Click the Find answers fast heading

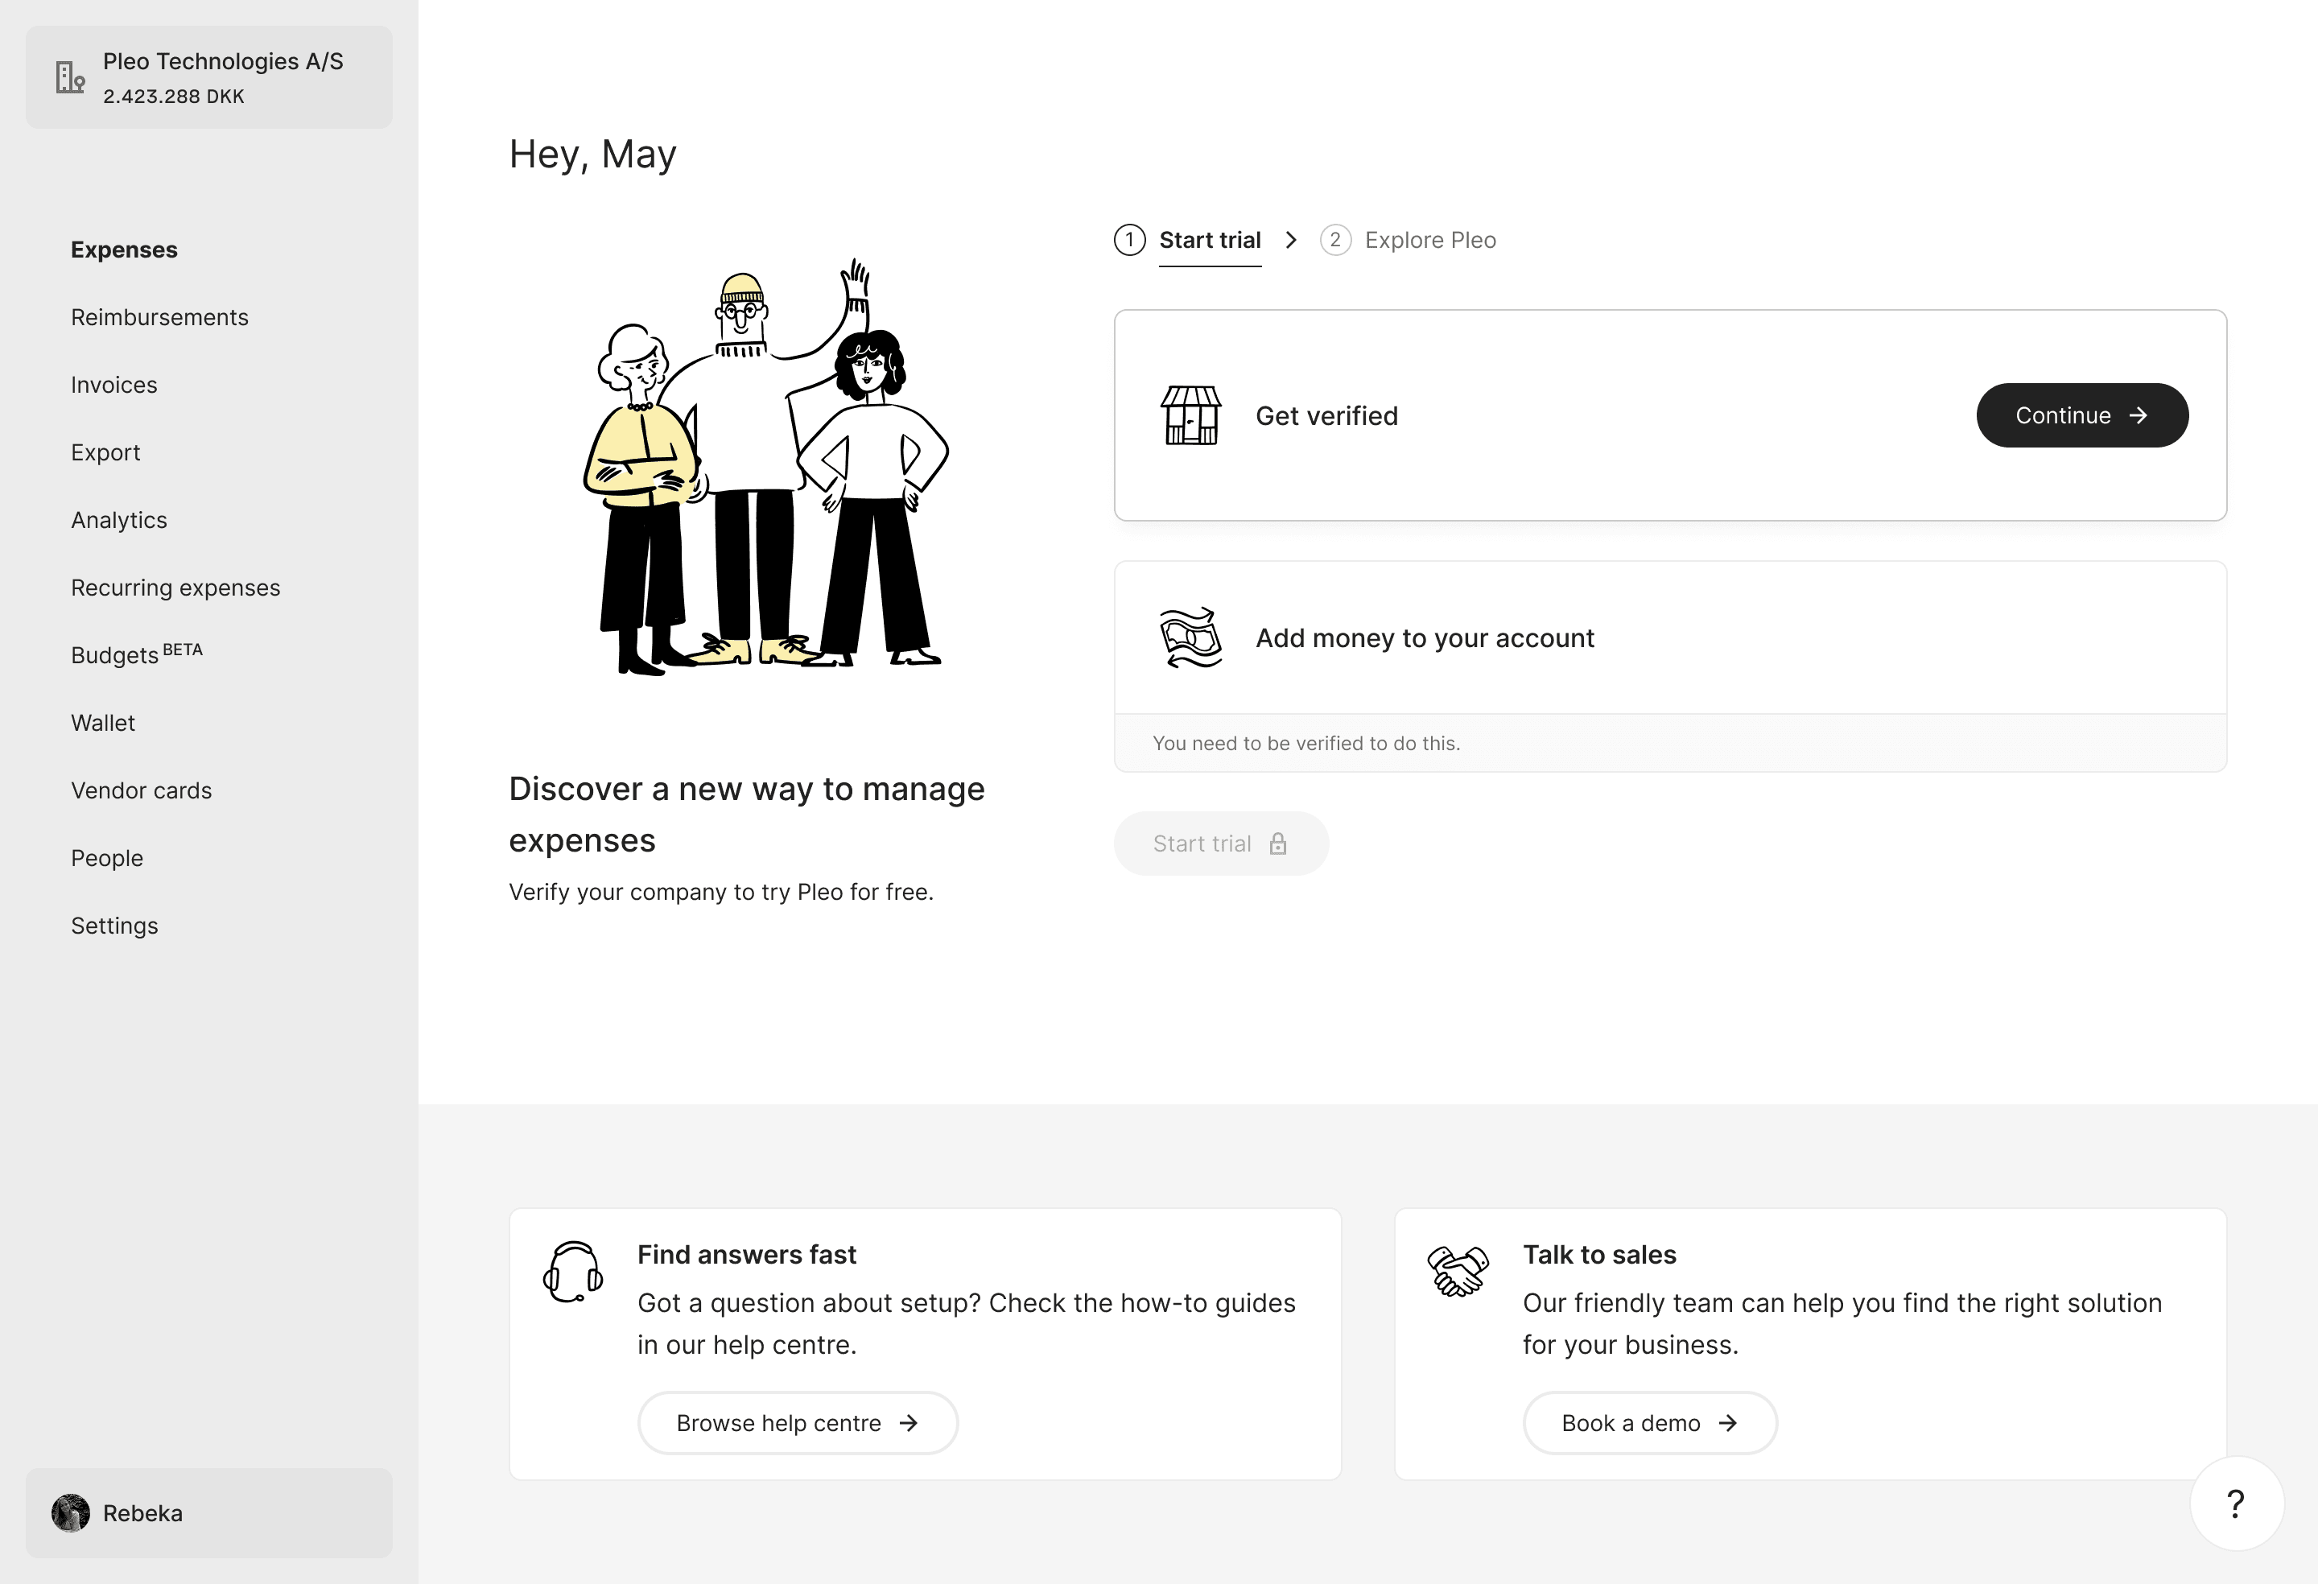[x=747, y=1255]
